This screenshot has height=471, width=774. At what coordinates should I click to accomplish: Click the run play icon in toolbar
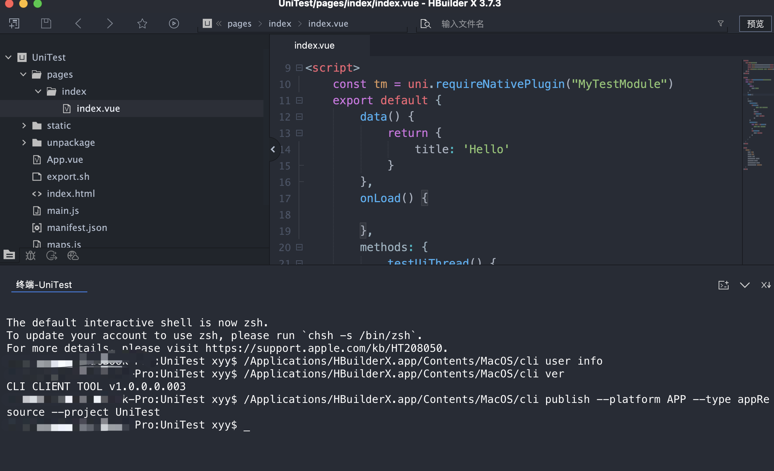click(x=174, y=23)
